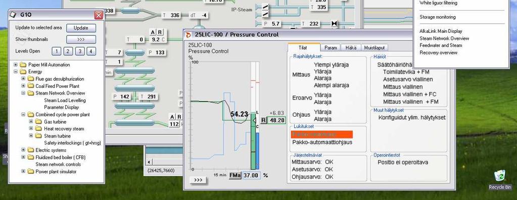Click the setpoint triangle marker on bar
The width and height of the screenshot is (517, 200).
point(254,121)
